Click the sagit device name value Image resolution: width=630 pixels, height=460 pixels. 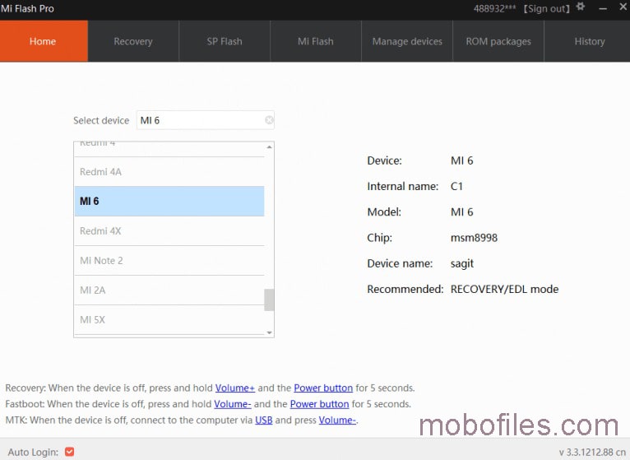[462, 264]
